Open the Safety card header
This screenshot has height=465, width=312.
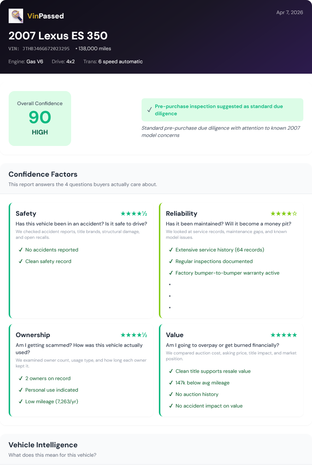pyautogui.click(x=26, y=214)
